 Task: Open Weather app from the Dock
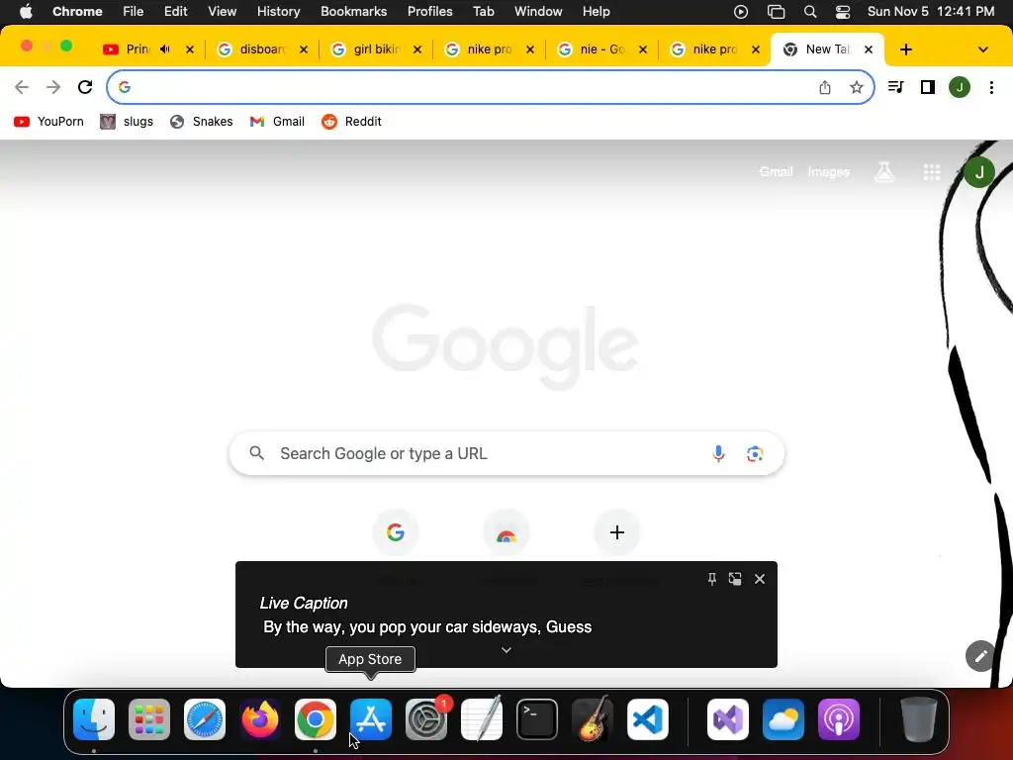(x=783, y=719)
